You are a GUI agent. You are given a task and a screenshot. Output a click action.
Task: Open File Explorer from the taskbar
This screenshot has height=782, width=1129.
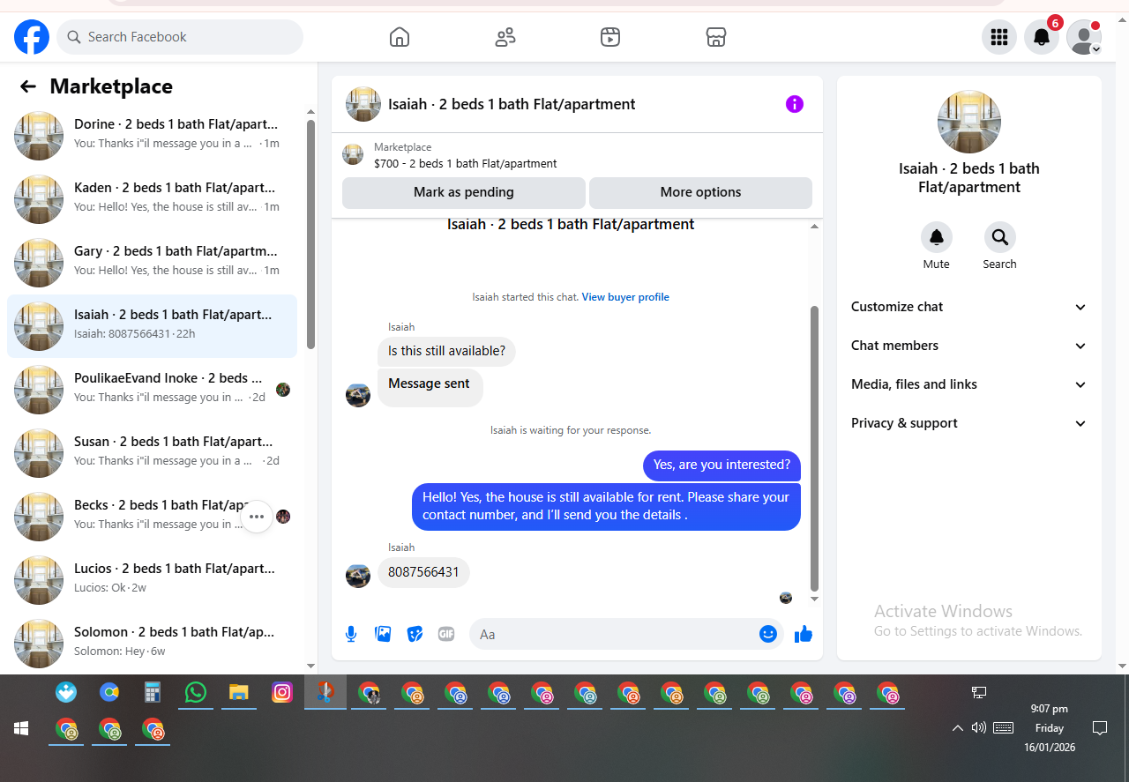(239, 692)
